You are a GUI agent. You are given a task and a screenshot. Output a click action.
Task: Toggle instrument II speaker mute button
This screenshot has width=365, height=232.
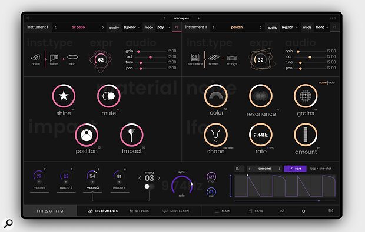(334, 28)
